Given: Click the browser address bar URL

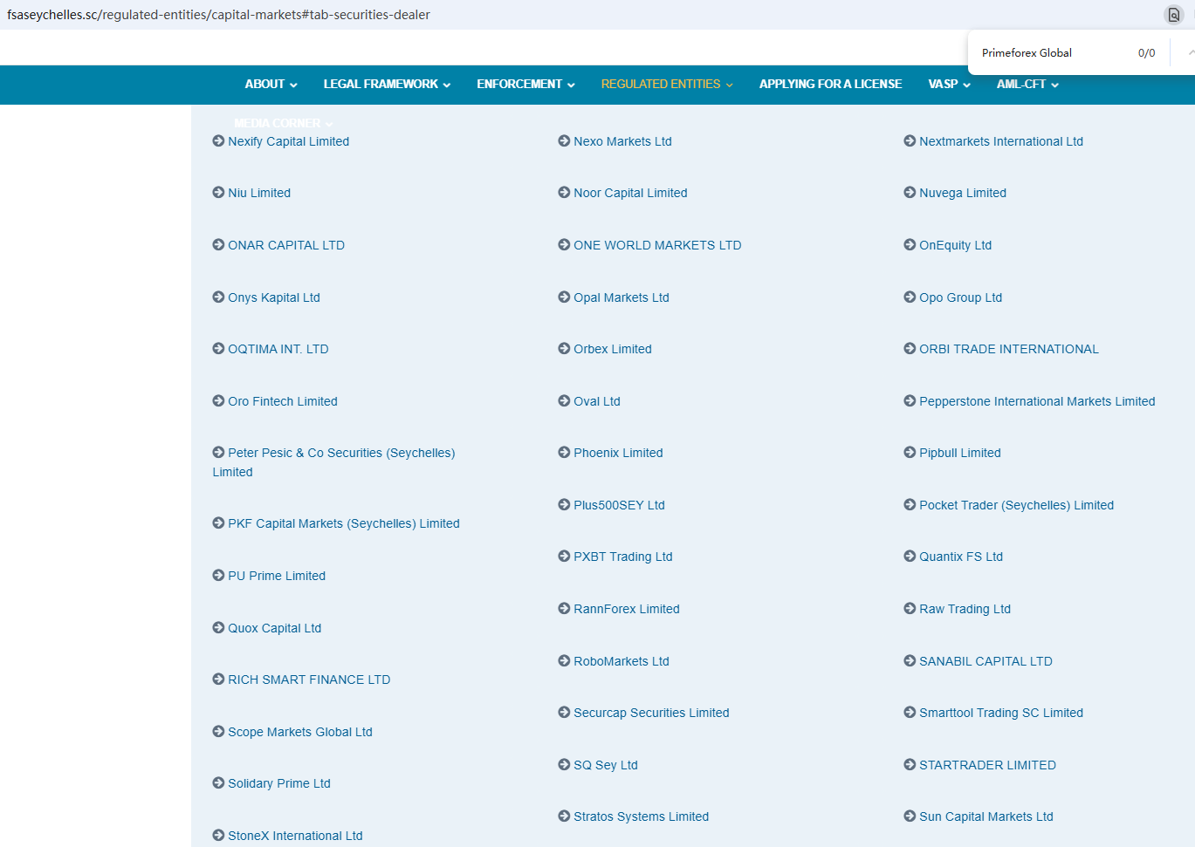Looking at the screenshot, I should [218, 15].
